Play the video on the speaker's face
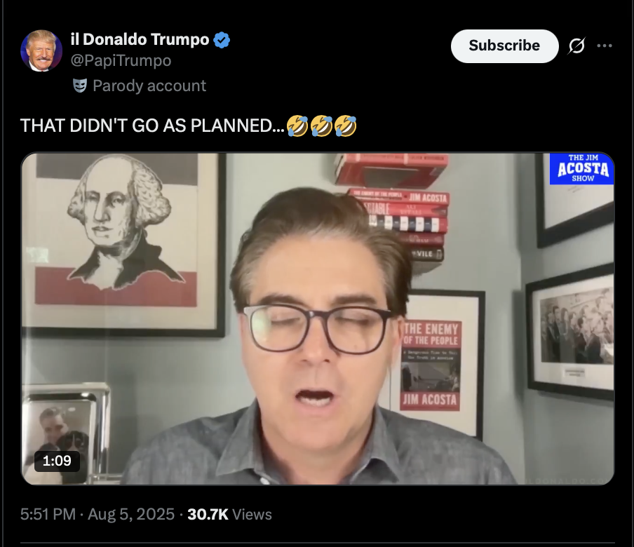634x547 pixels. point(319,319)
